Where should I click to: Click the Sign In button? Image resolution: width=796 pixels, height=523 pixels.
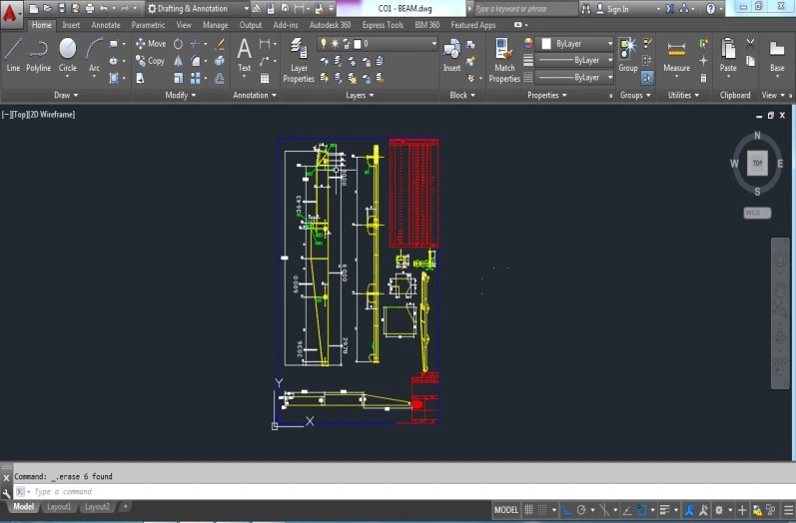[613, 9]
